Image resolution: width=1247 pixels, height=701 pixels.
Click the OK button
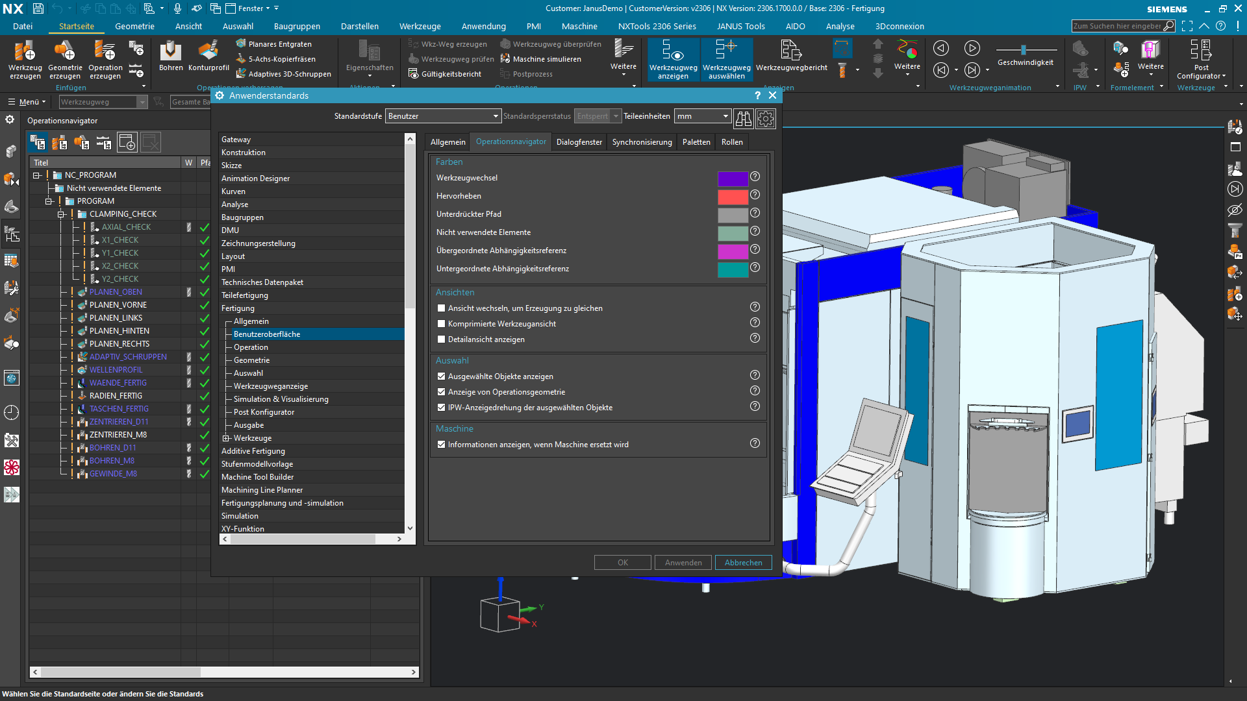click(622, 563)
